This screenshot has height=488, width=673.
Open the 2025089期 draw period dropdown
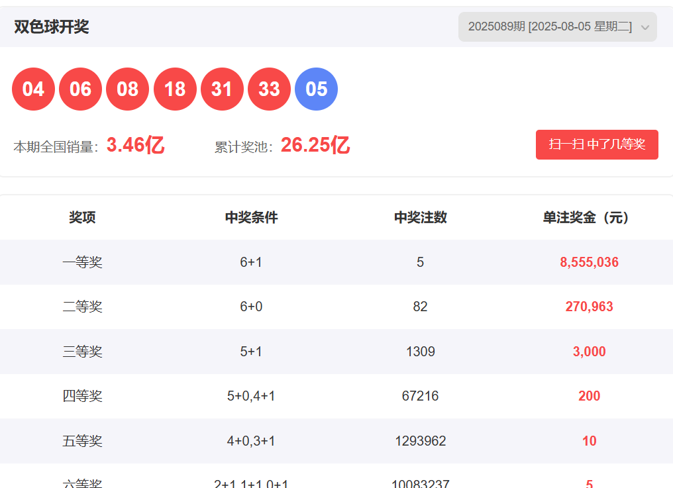[x=550, y=27]
